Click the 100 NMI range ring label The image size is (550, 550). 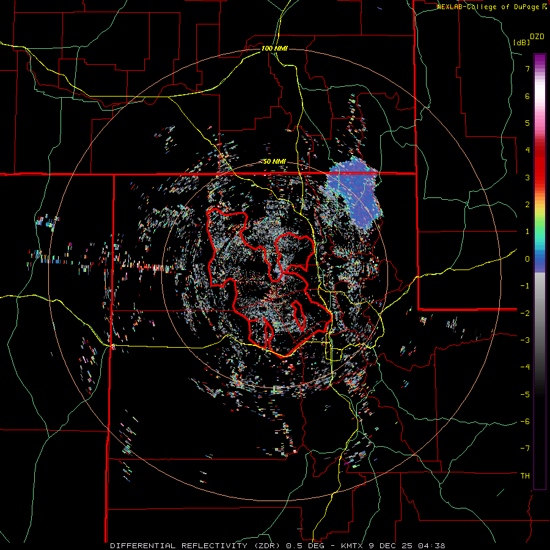pyautogui.click(x=274, y=48)
